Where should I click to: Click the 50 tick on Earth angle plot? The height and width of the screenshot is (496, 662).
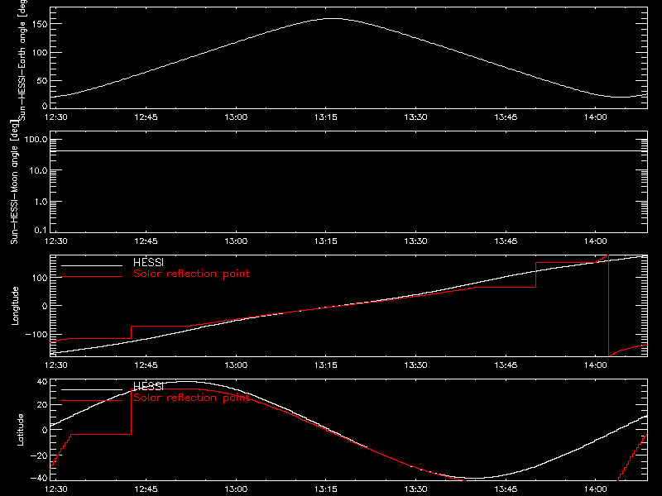[43, 80]
